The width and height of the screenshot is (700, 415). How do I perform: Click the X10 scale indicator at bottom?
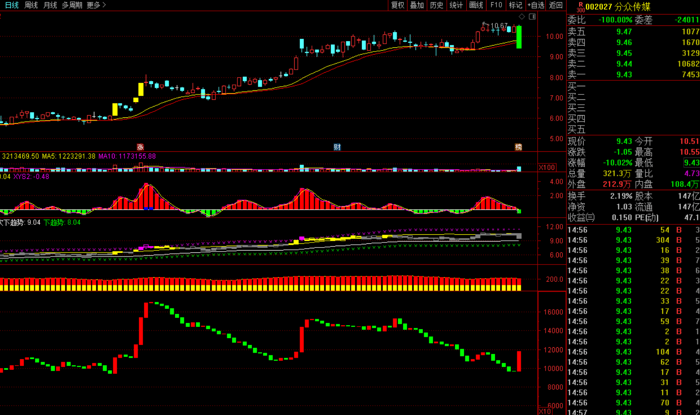(545, 411)
